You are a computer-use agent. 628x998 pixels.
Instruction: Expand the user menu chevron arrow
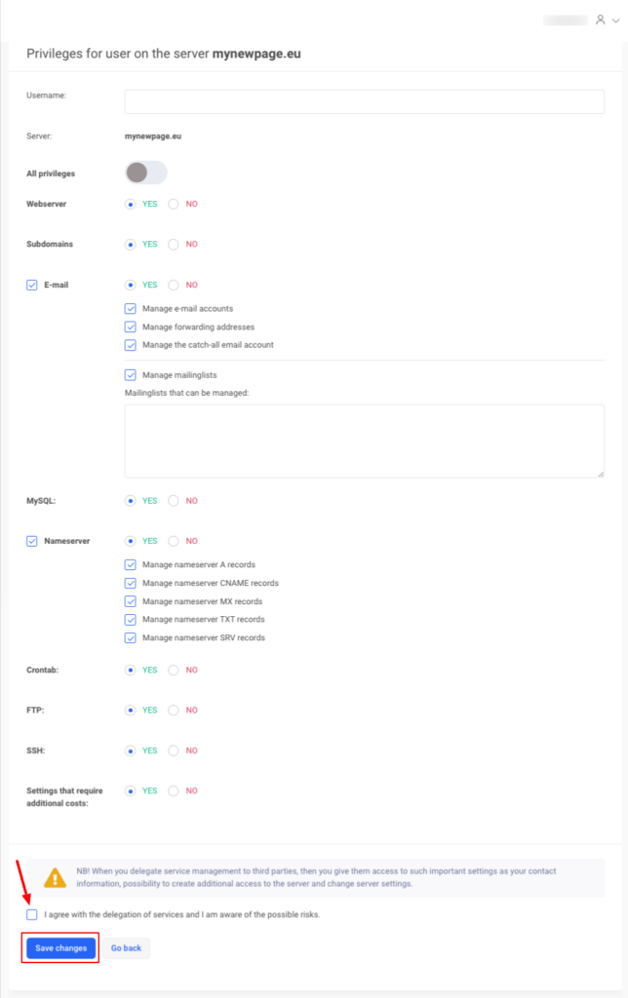(x=614, y=19)
